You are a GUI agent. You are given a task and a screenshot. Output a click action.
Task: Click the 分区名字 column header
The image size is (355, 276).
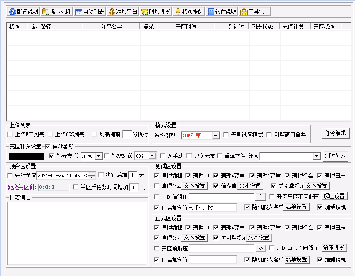pos(111,26)
